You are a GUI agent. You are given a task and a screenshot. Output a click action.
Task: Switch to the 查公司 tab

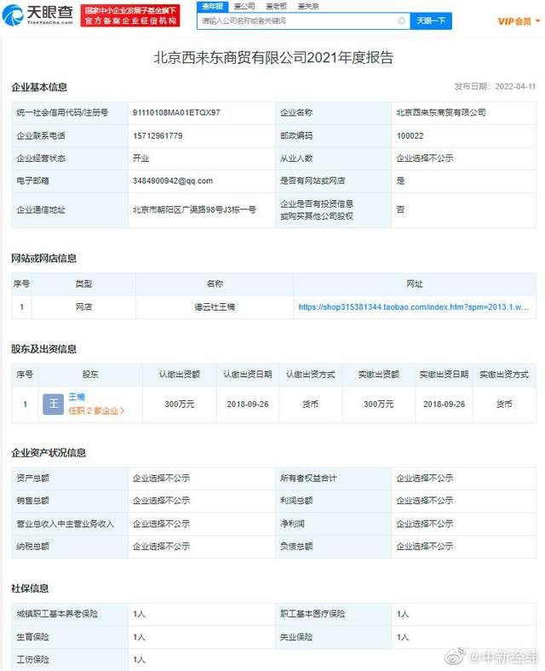[x=244, y=6]
